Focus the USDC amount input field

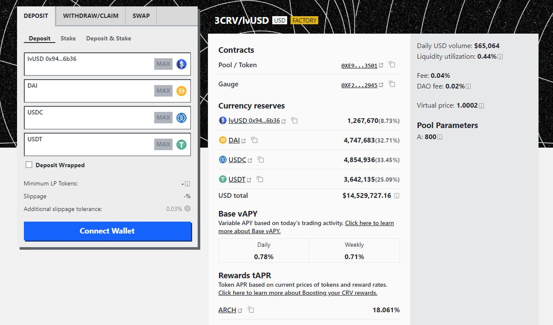(x=107, y=117)
